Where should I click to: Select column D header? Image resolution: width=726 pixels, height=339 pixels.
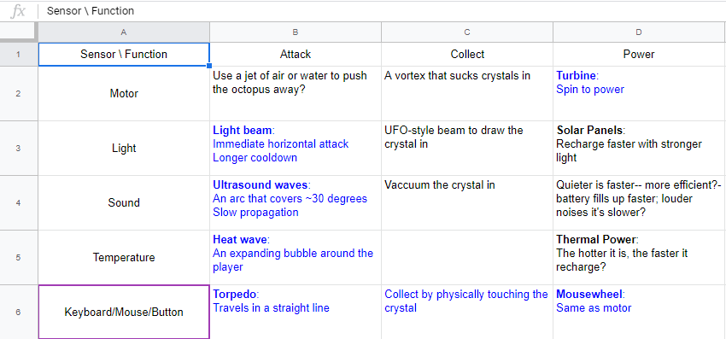pos(639,32)
